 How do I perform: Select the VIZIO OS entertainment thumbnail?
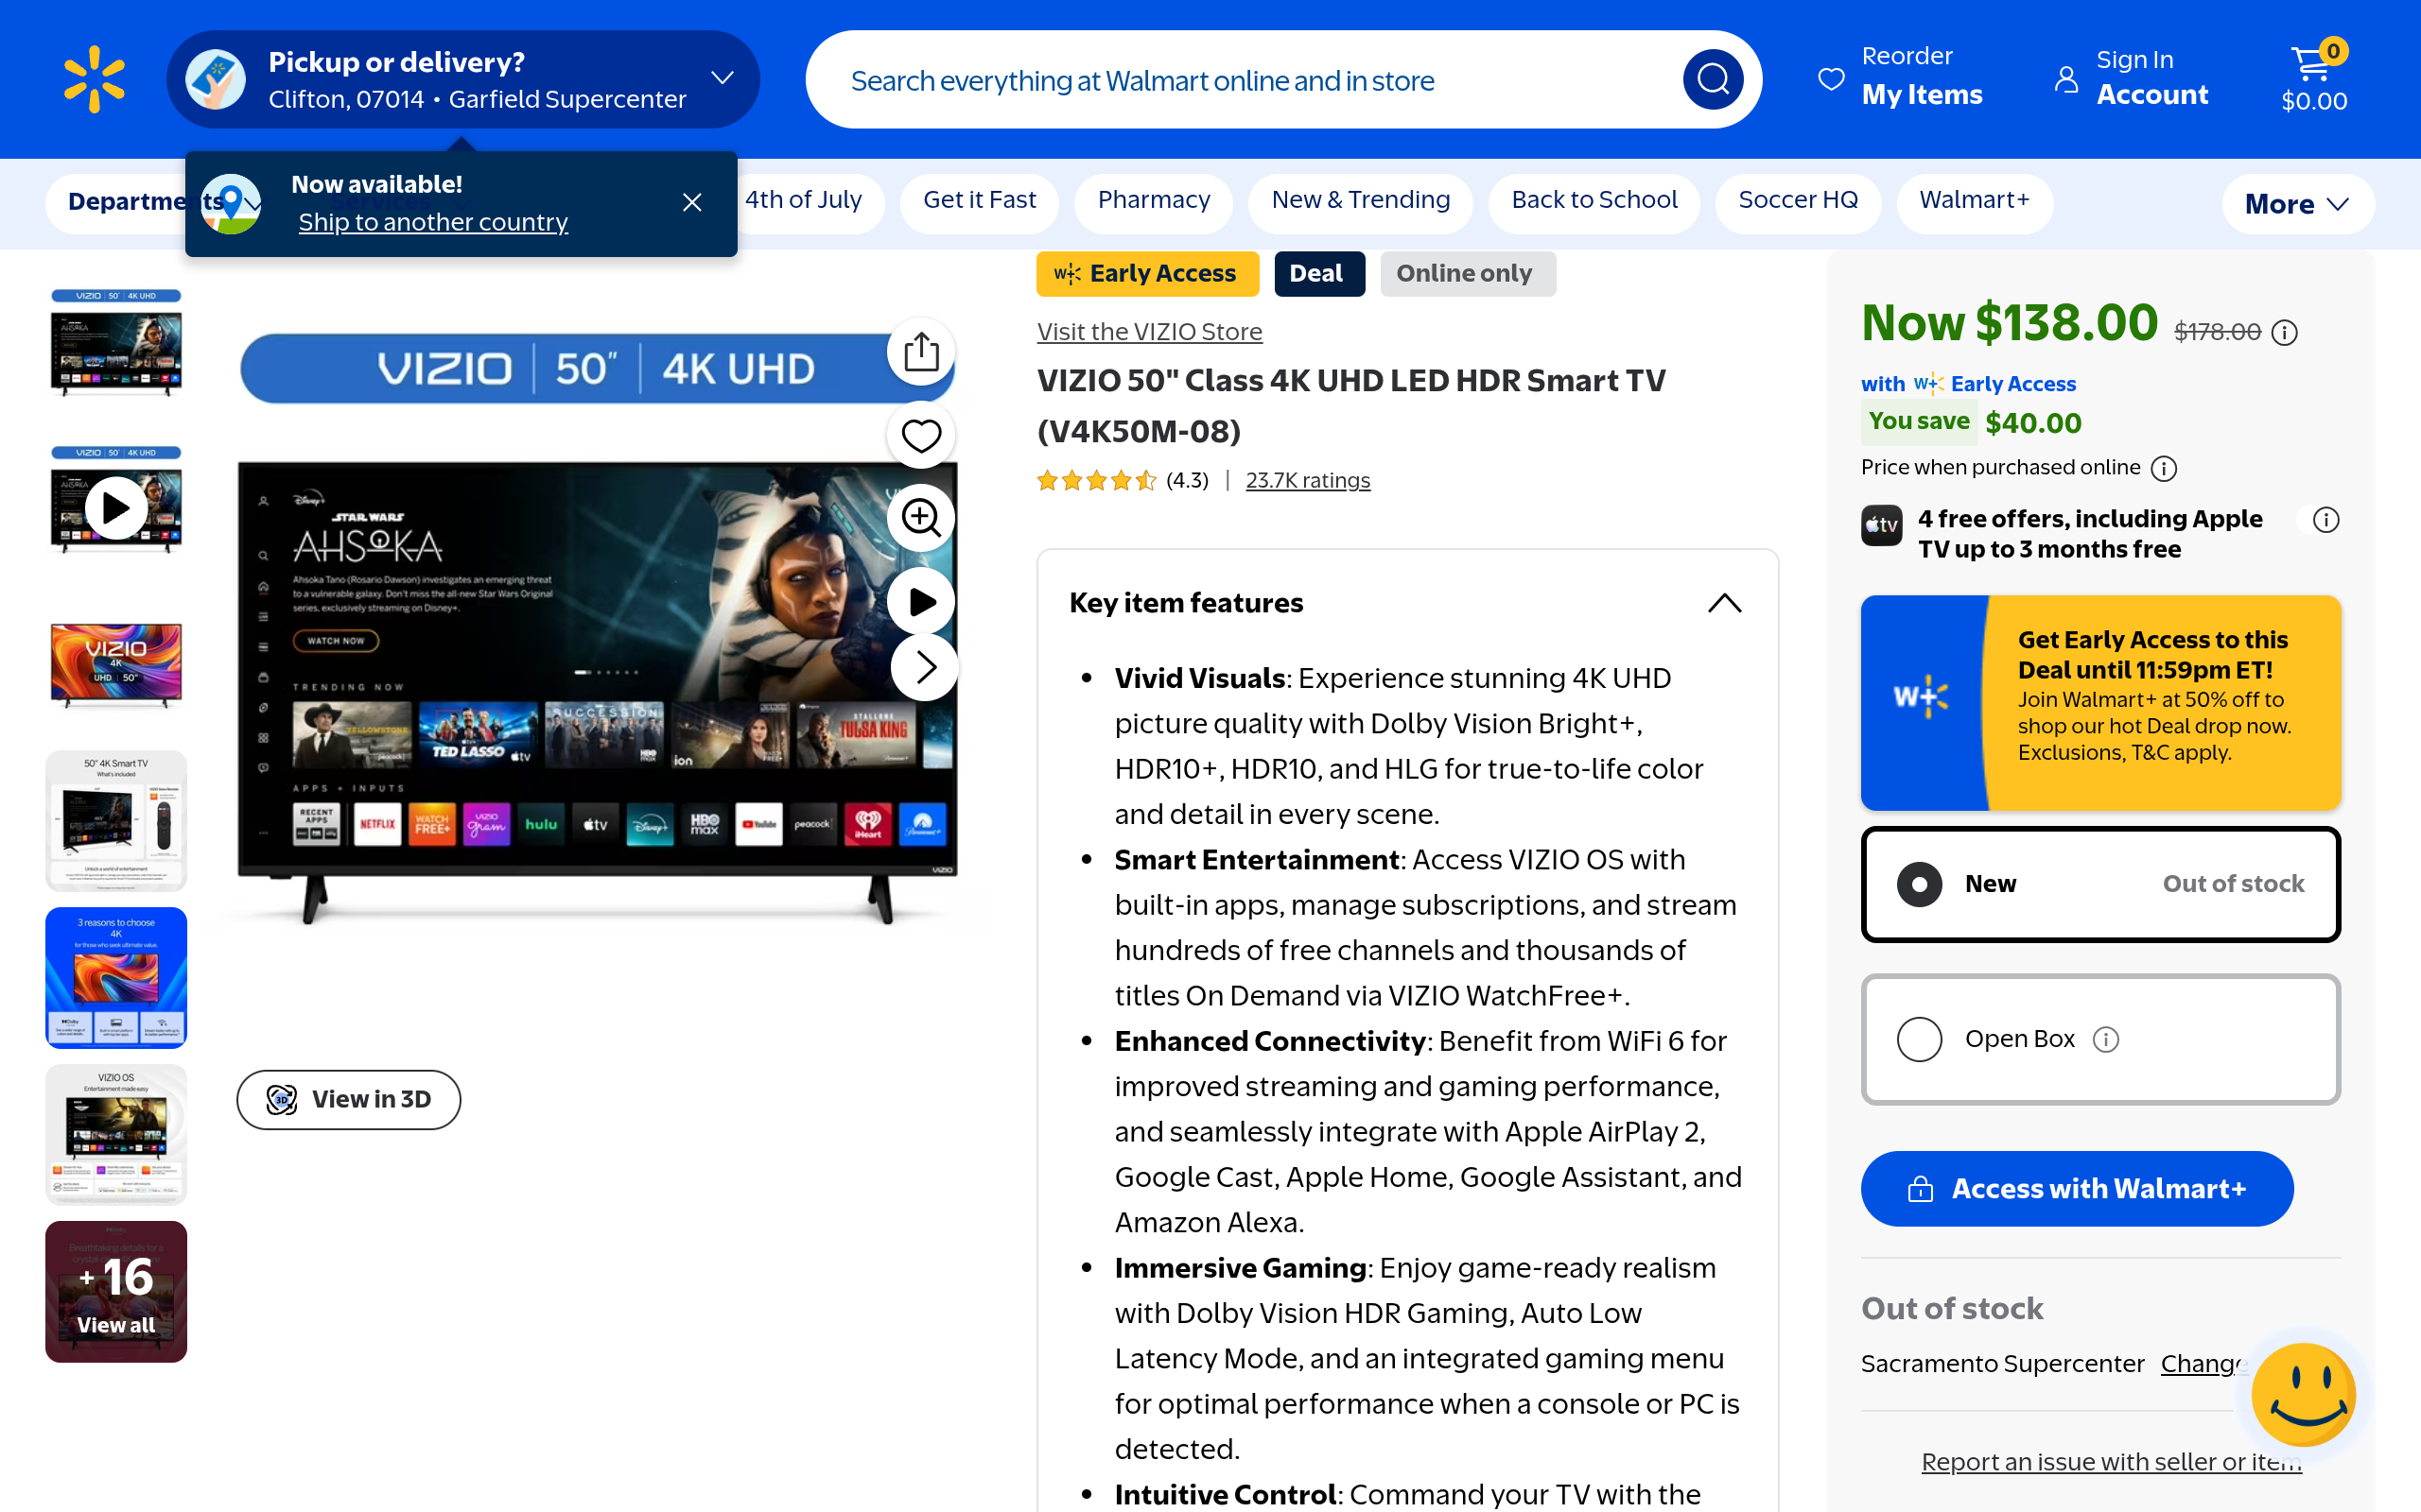pos(116,1135)
